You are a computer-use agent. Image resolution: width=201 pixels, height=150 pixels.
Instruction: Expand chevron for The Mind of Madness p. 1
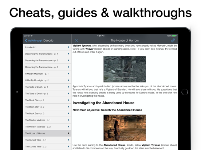pyautogui.click(x=68, y=120)
